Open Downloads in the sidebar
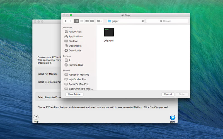The image size is (223, 139). pos(75,50)
